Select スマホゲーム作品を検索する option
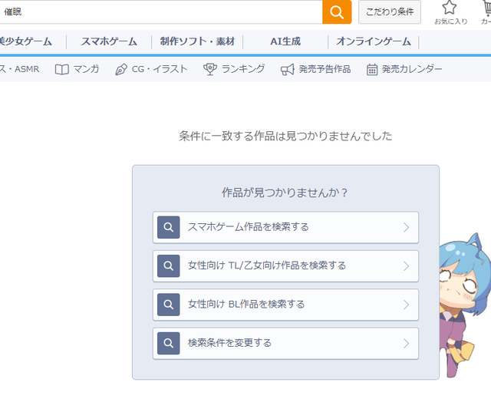The height and width of the screenshot is (402, 491). click(x=285, y=227)
